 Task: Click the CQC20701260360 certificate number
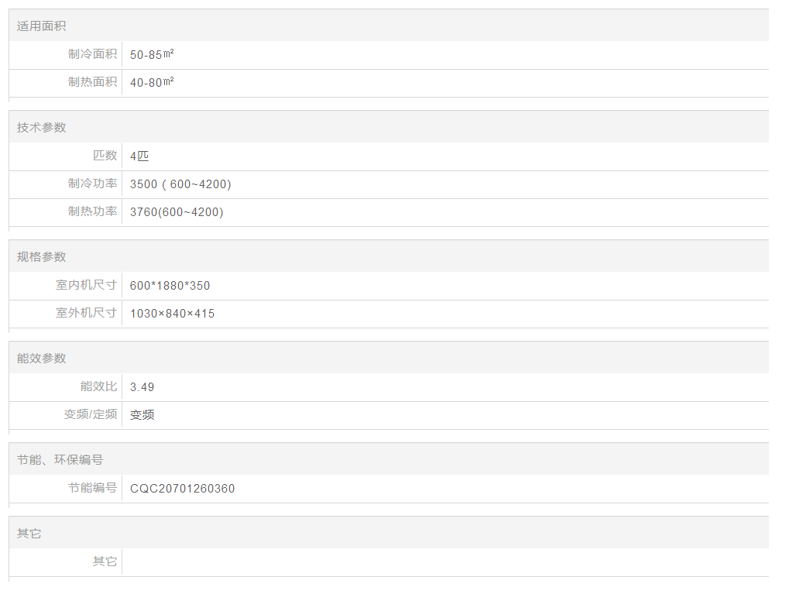pos(182,489)
